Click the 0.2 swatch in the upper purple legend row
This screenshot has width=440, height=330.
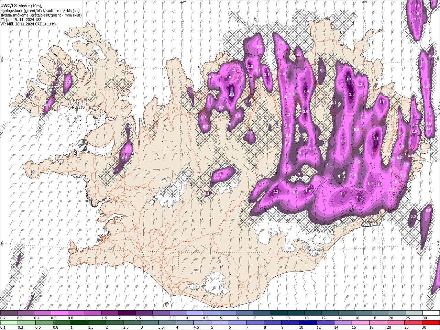click(9, 313)
